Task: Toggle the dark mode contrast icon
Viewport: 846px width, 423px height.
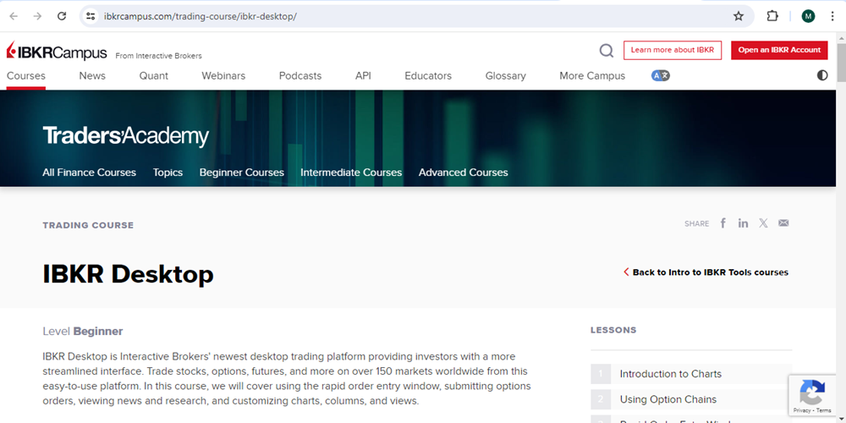Action: pyautogui.click(x=822, y=75)
